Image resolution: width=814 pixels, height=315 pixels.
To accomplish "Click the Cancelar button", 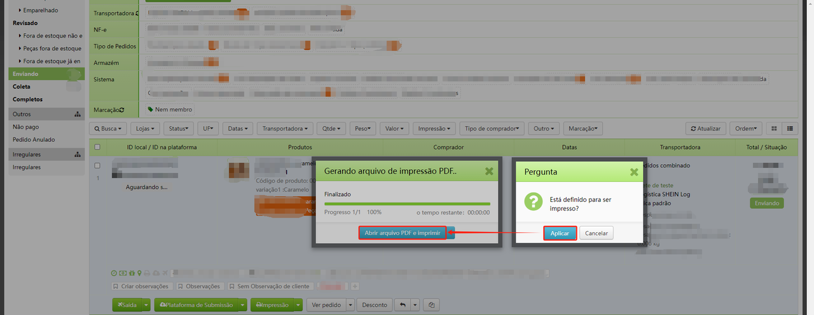I will pos(597,233).
